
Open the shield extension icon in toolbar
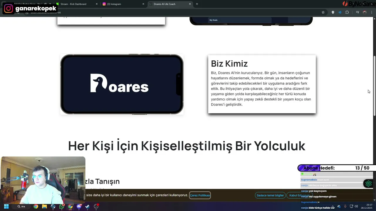pos(333,12)
